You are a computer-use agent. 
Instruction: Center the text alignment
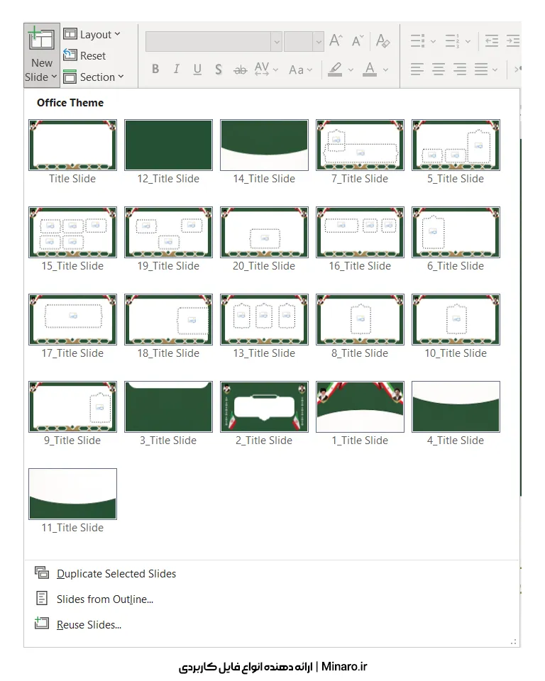pos(438,69)
